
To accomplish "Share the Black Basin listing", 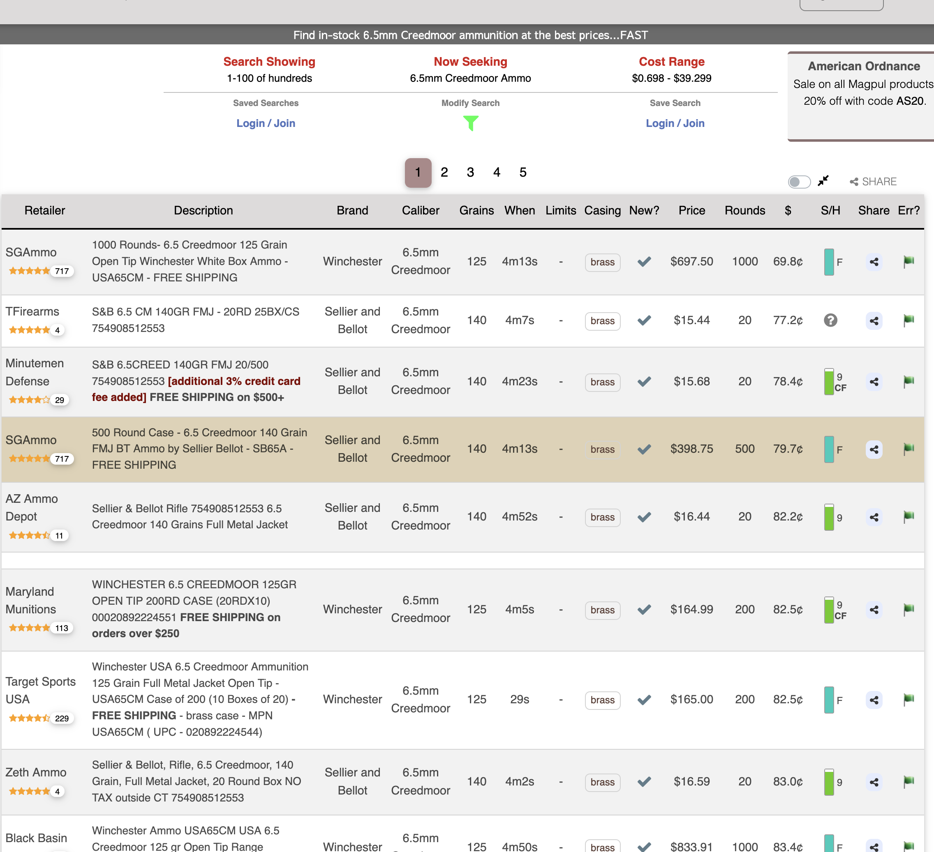I will tap(874, 846).
